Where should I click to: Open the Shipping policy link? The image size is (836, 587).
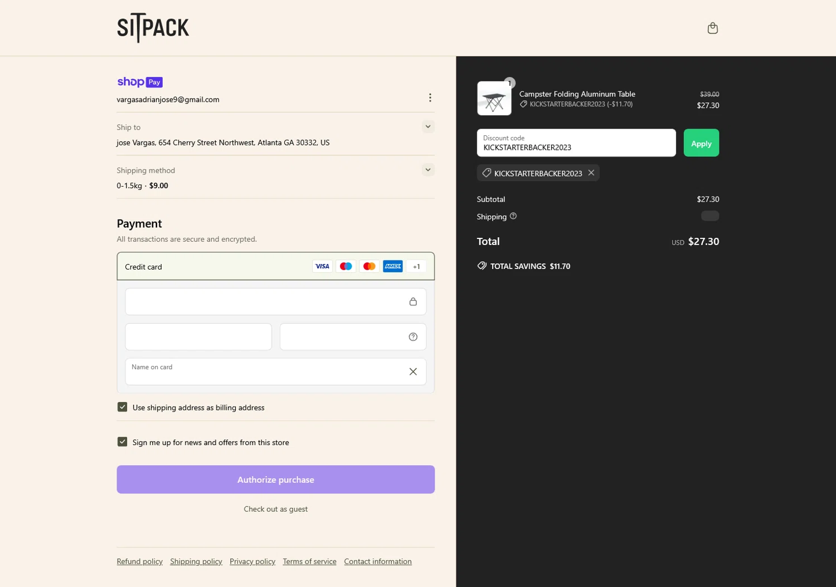pyautogui.click(x=196, y=561)
